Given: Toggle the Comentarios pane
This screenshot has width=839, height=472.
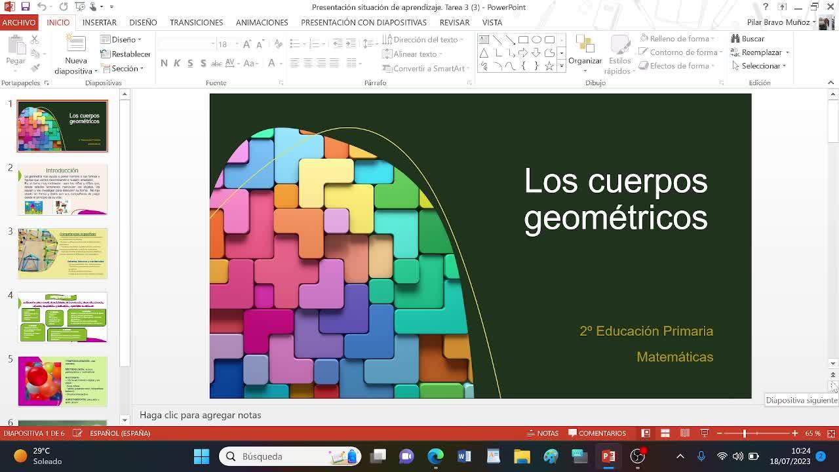Looking at the screenshot, I should pyautogui.click(x=597, y=433).
